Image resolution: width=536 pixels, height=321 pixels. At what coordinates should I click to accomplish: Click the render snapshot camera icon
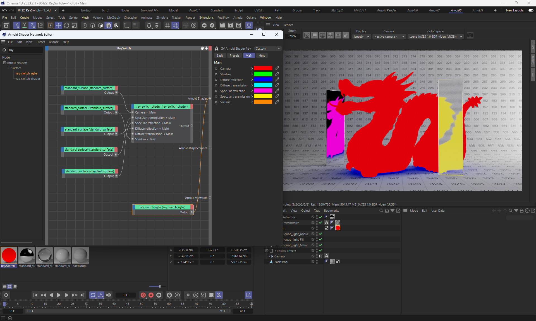(x=470, y=35)
